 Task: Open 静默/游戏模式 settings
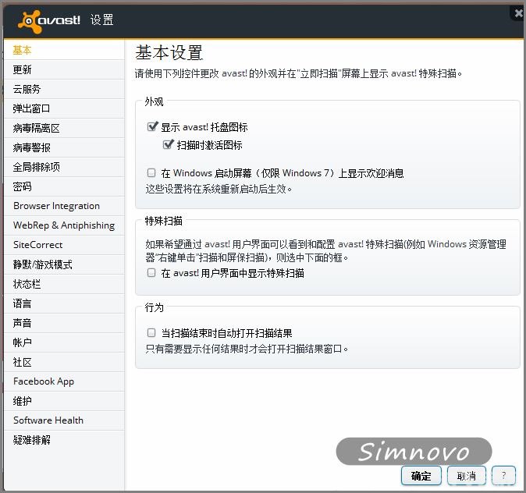64,264
